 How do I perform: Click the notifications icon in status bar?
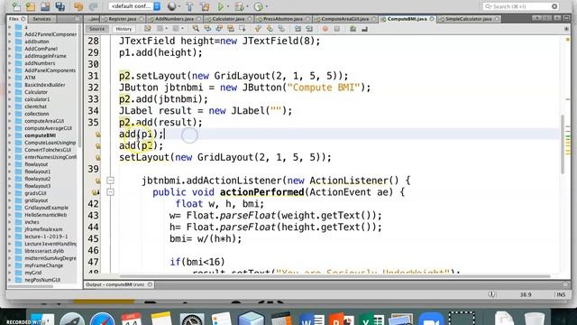click(x=491, y=294)
